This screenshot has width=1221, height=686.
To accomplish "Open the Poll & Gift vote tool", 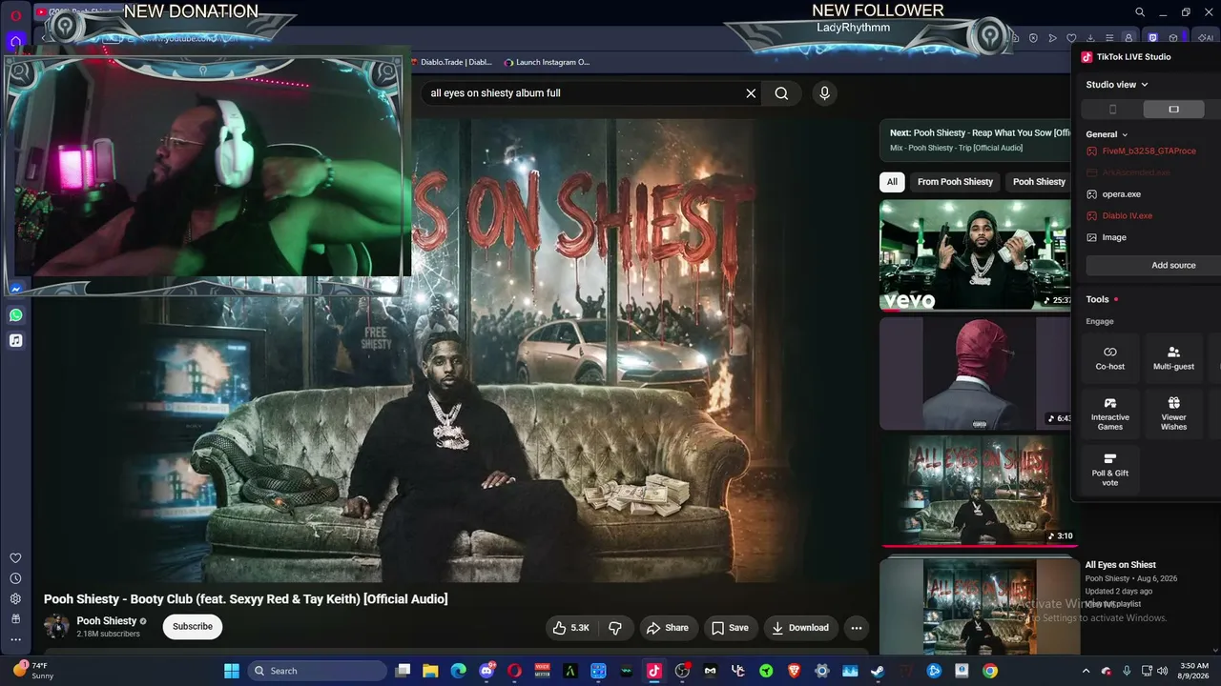I will coord(1110,470).
